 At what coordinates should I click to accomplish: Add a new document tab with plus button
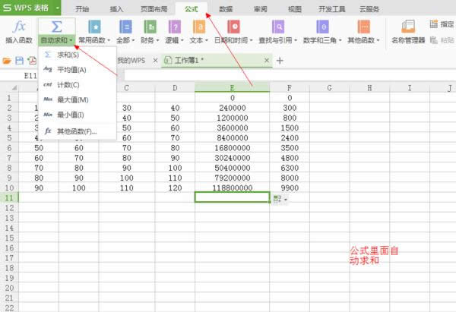click(x=280, y=60)
